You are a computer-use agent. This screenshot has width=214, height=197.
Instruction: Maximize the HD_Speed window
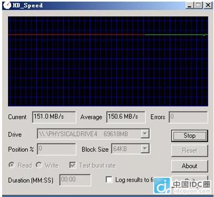(x=199, y=5)
